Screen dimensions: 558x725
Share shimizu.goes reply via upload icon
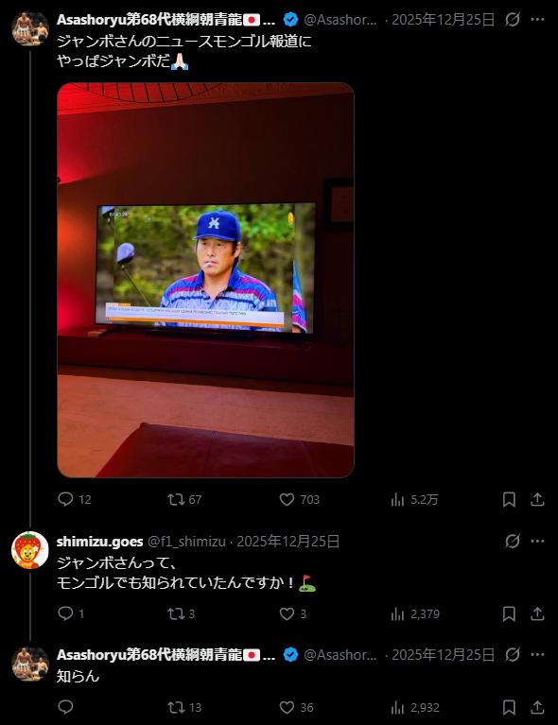(537, 613)
